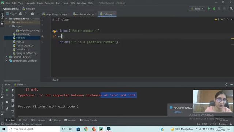Screen dimensions: 234x132
Task: Open the File menu
Action: (x=8, y=3)
